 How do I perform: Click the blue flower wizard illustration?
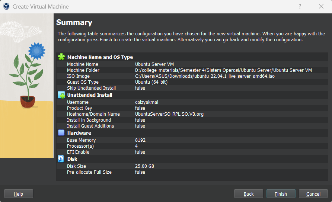pyautogui.click(x=27, y=86)
